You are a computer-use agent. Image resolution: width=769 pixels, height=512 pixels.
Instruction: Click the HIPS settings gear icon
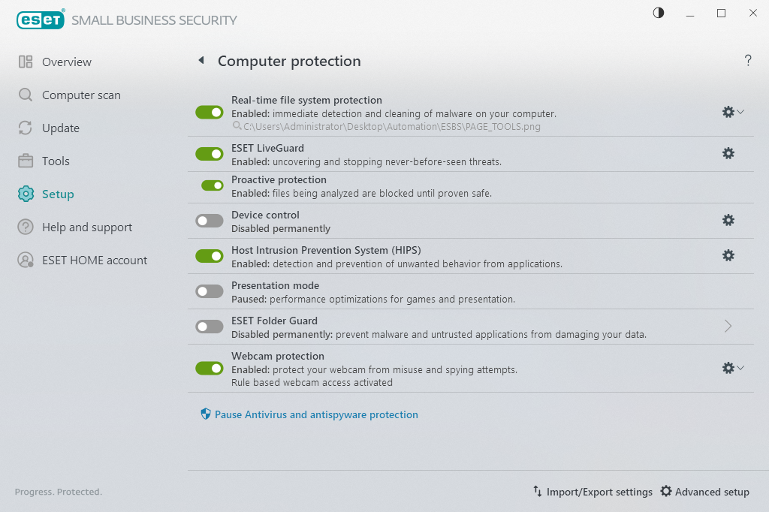click(x=728, y=255)
